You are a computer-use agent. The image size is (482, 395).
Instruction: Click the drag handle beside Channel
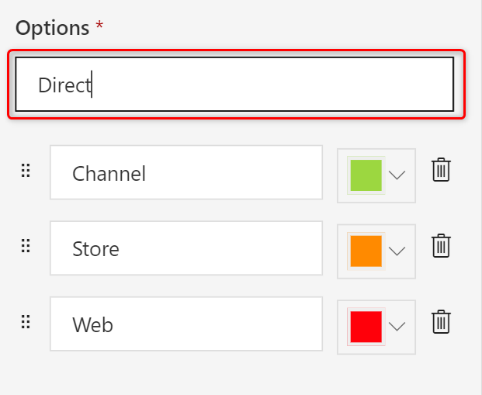(26, 172)
